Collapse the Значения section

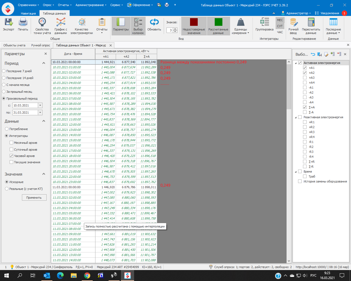point(44,174)
